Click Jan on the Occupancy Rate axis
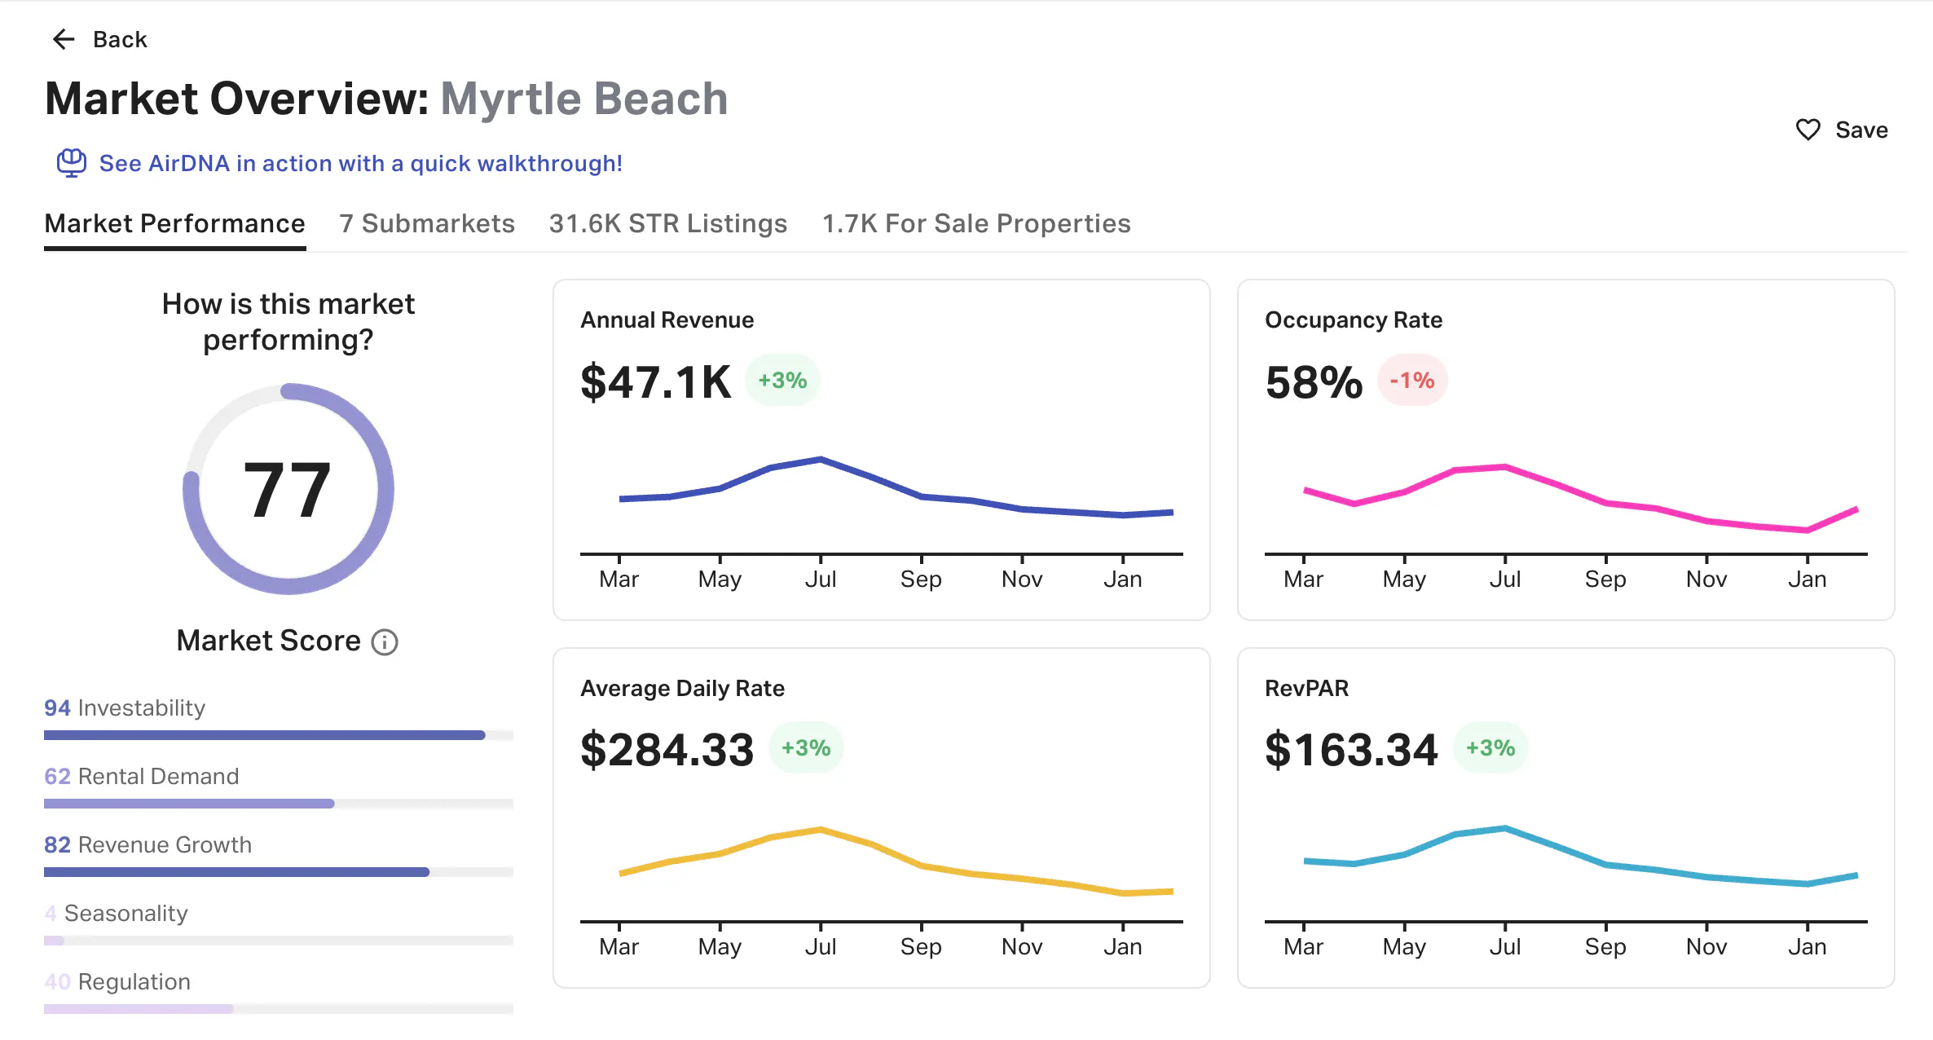Viewport: 1933px width, 1040px height. pyautogui.click(x=1808, y=579)
